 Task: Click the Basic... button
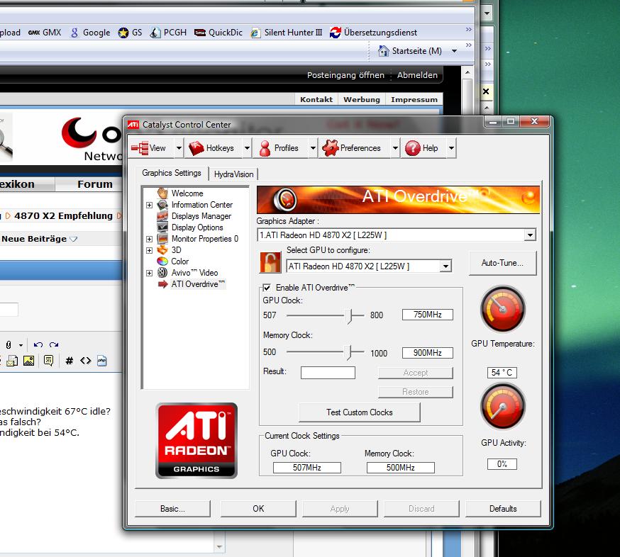pyautogui.click(x=172, y=509)
